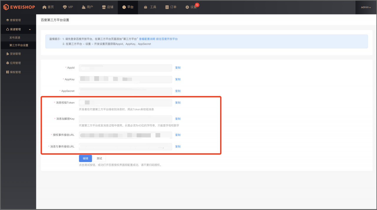This screenshot has height=210, width=377.
Task: Click the 消息与事件接收URL input field
Action: pyautogui.click(x=125, y=147)
